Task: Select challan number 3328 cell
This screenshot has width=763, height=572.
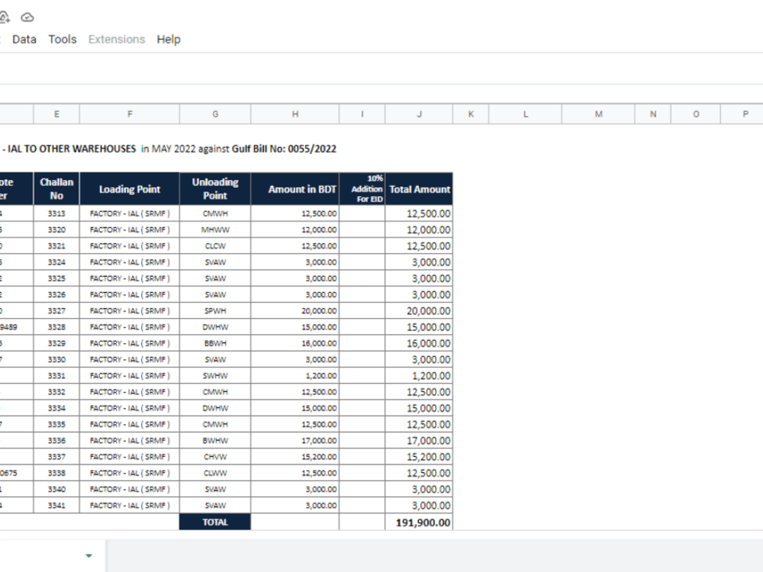Action: pos(56,327)
